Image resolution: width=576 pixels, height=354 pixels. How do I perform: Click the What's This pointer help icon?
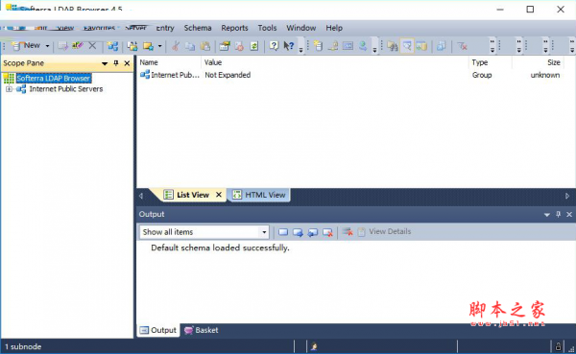[x=289, y=46]
